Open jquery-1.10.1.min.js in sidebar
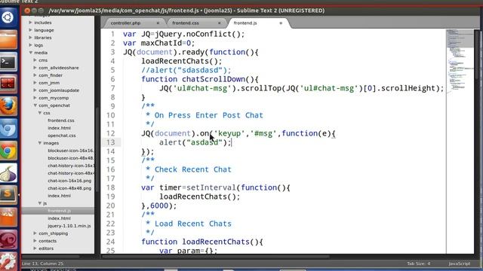 click(x=69, y=226)
